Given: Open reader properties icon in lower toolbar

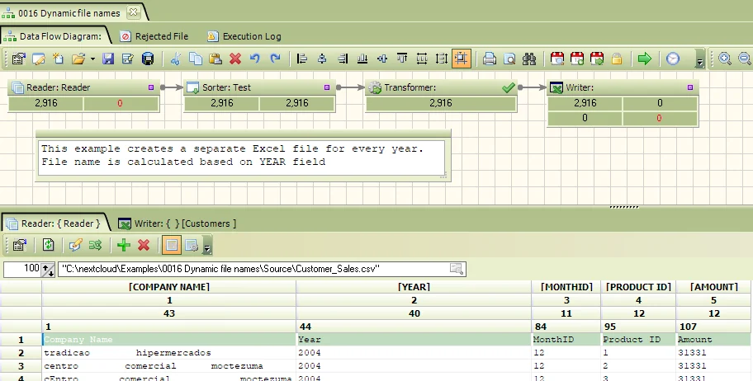Looking at the screenshot, I should [x=20, y=245].
